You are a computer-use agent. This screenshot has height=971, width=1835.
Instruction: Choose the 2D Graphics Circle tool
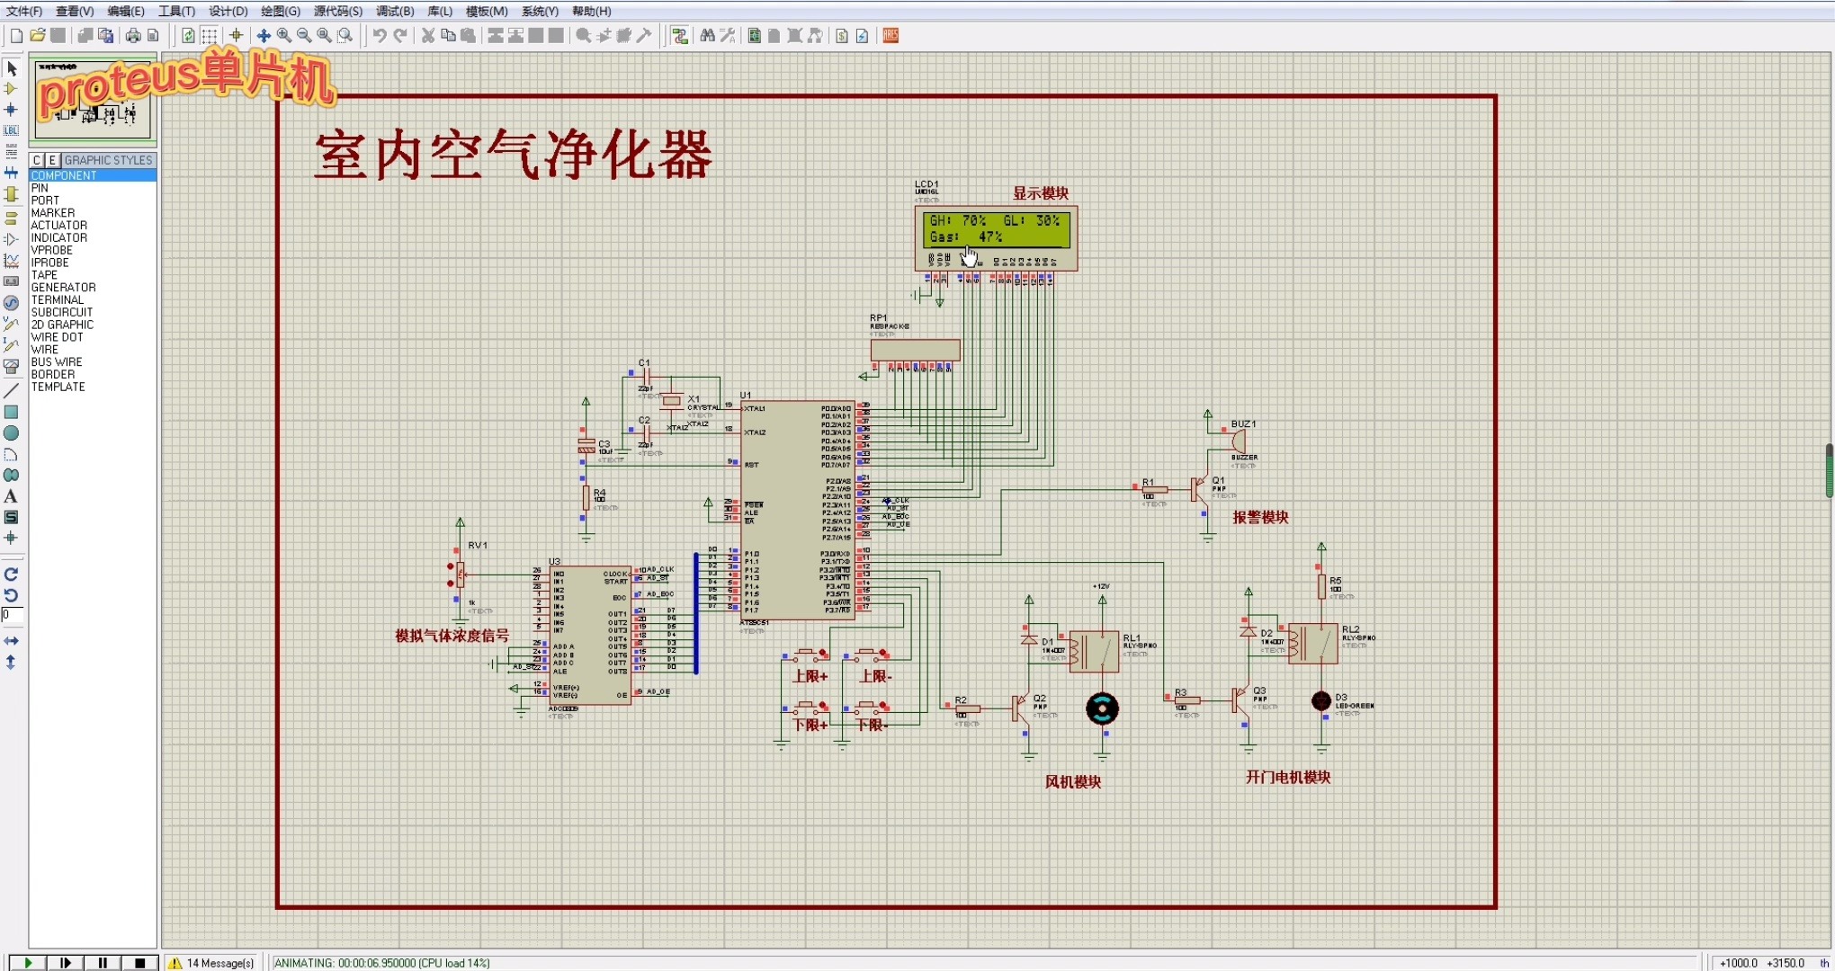(11, 433)
